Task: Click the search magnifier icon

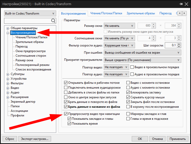Action: [x=53, y=21]
